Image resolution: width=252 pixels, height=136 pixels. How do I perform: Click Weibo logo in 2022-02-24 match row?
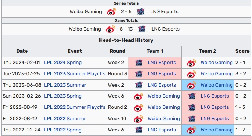point(191,130)
